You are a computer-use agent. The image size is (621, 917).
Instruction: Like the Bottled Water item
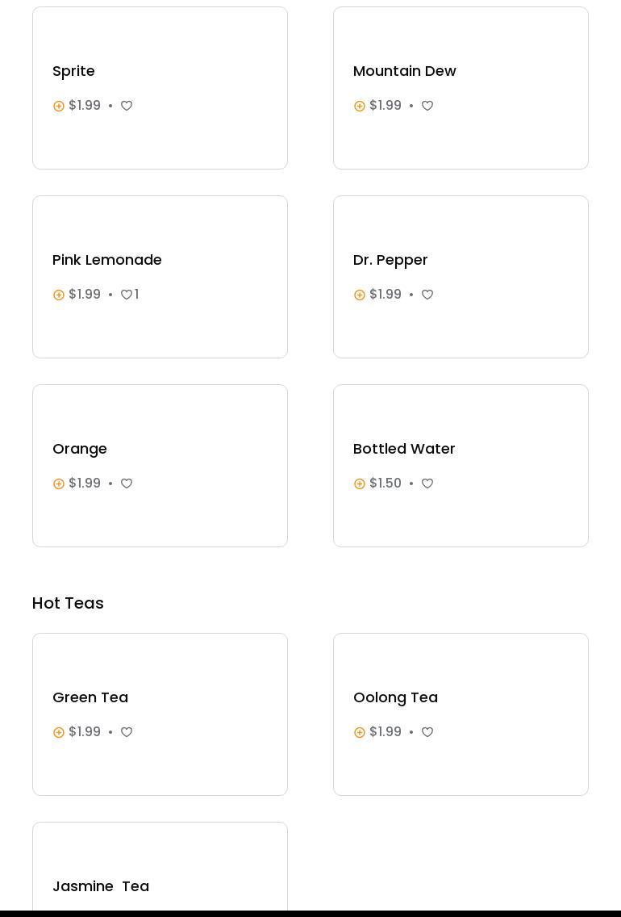coord(427,484)
